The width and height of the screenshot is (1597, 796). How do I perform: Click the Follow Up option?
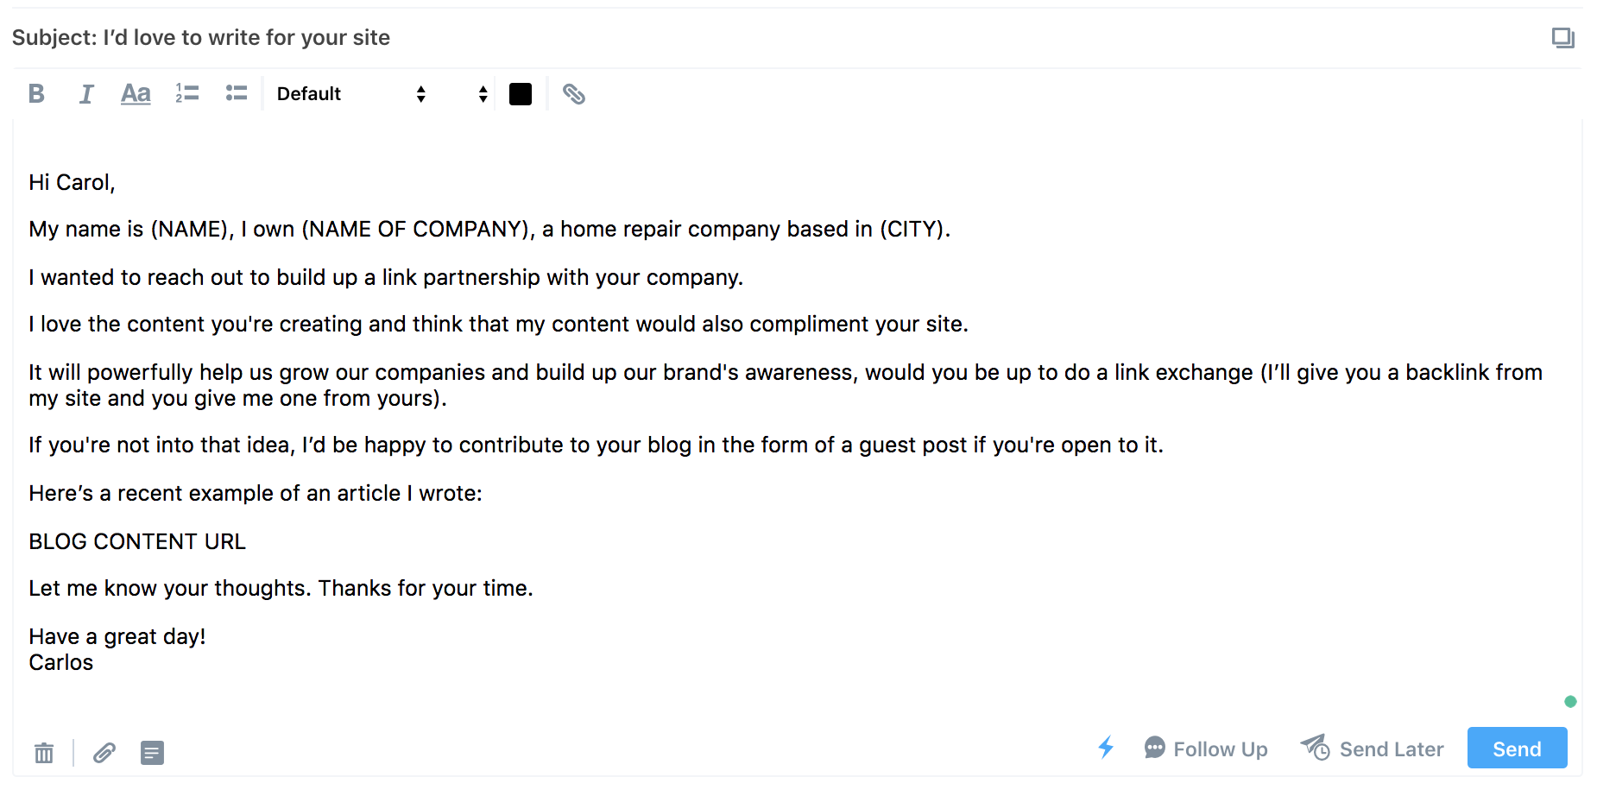coord(1206,749)
